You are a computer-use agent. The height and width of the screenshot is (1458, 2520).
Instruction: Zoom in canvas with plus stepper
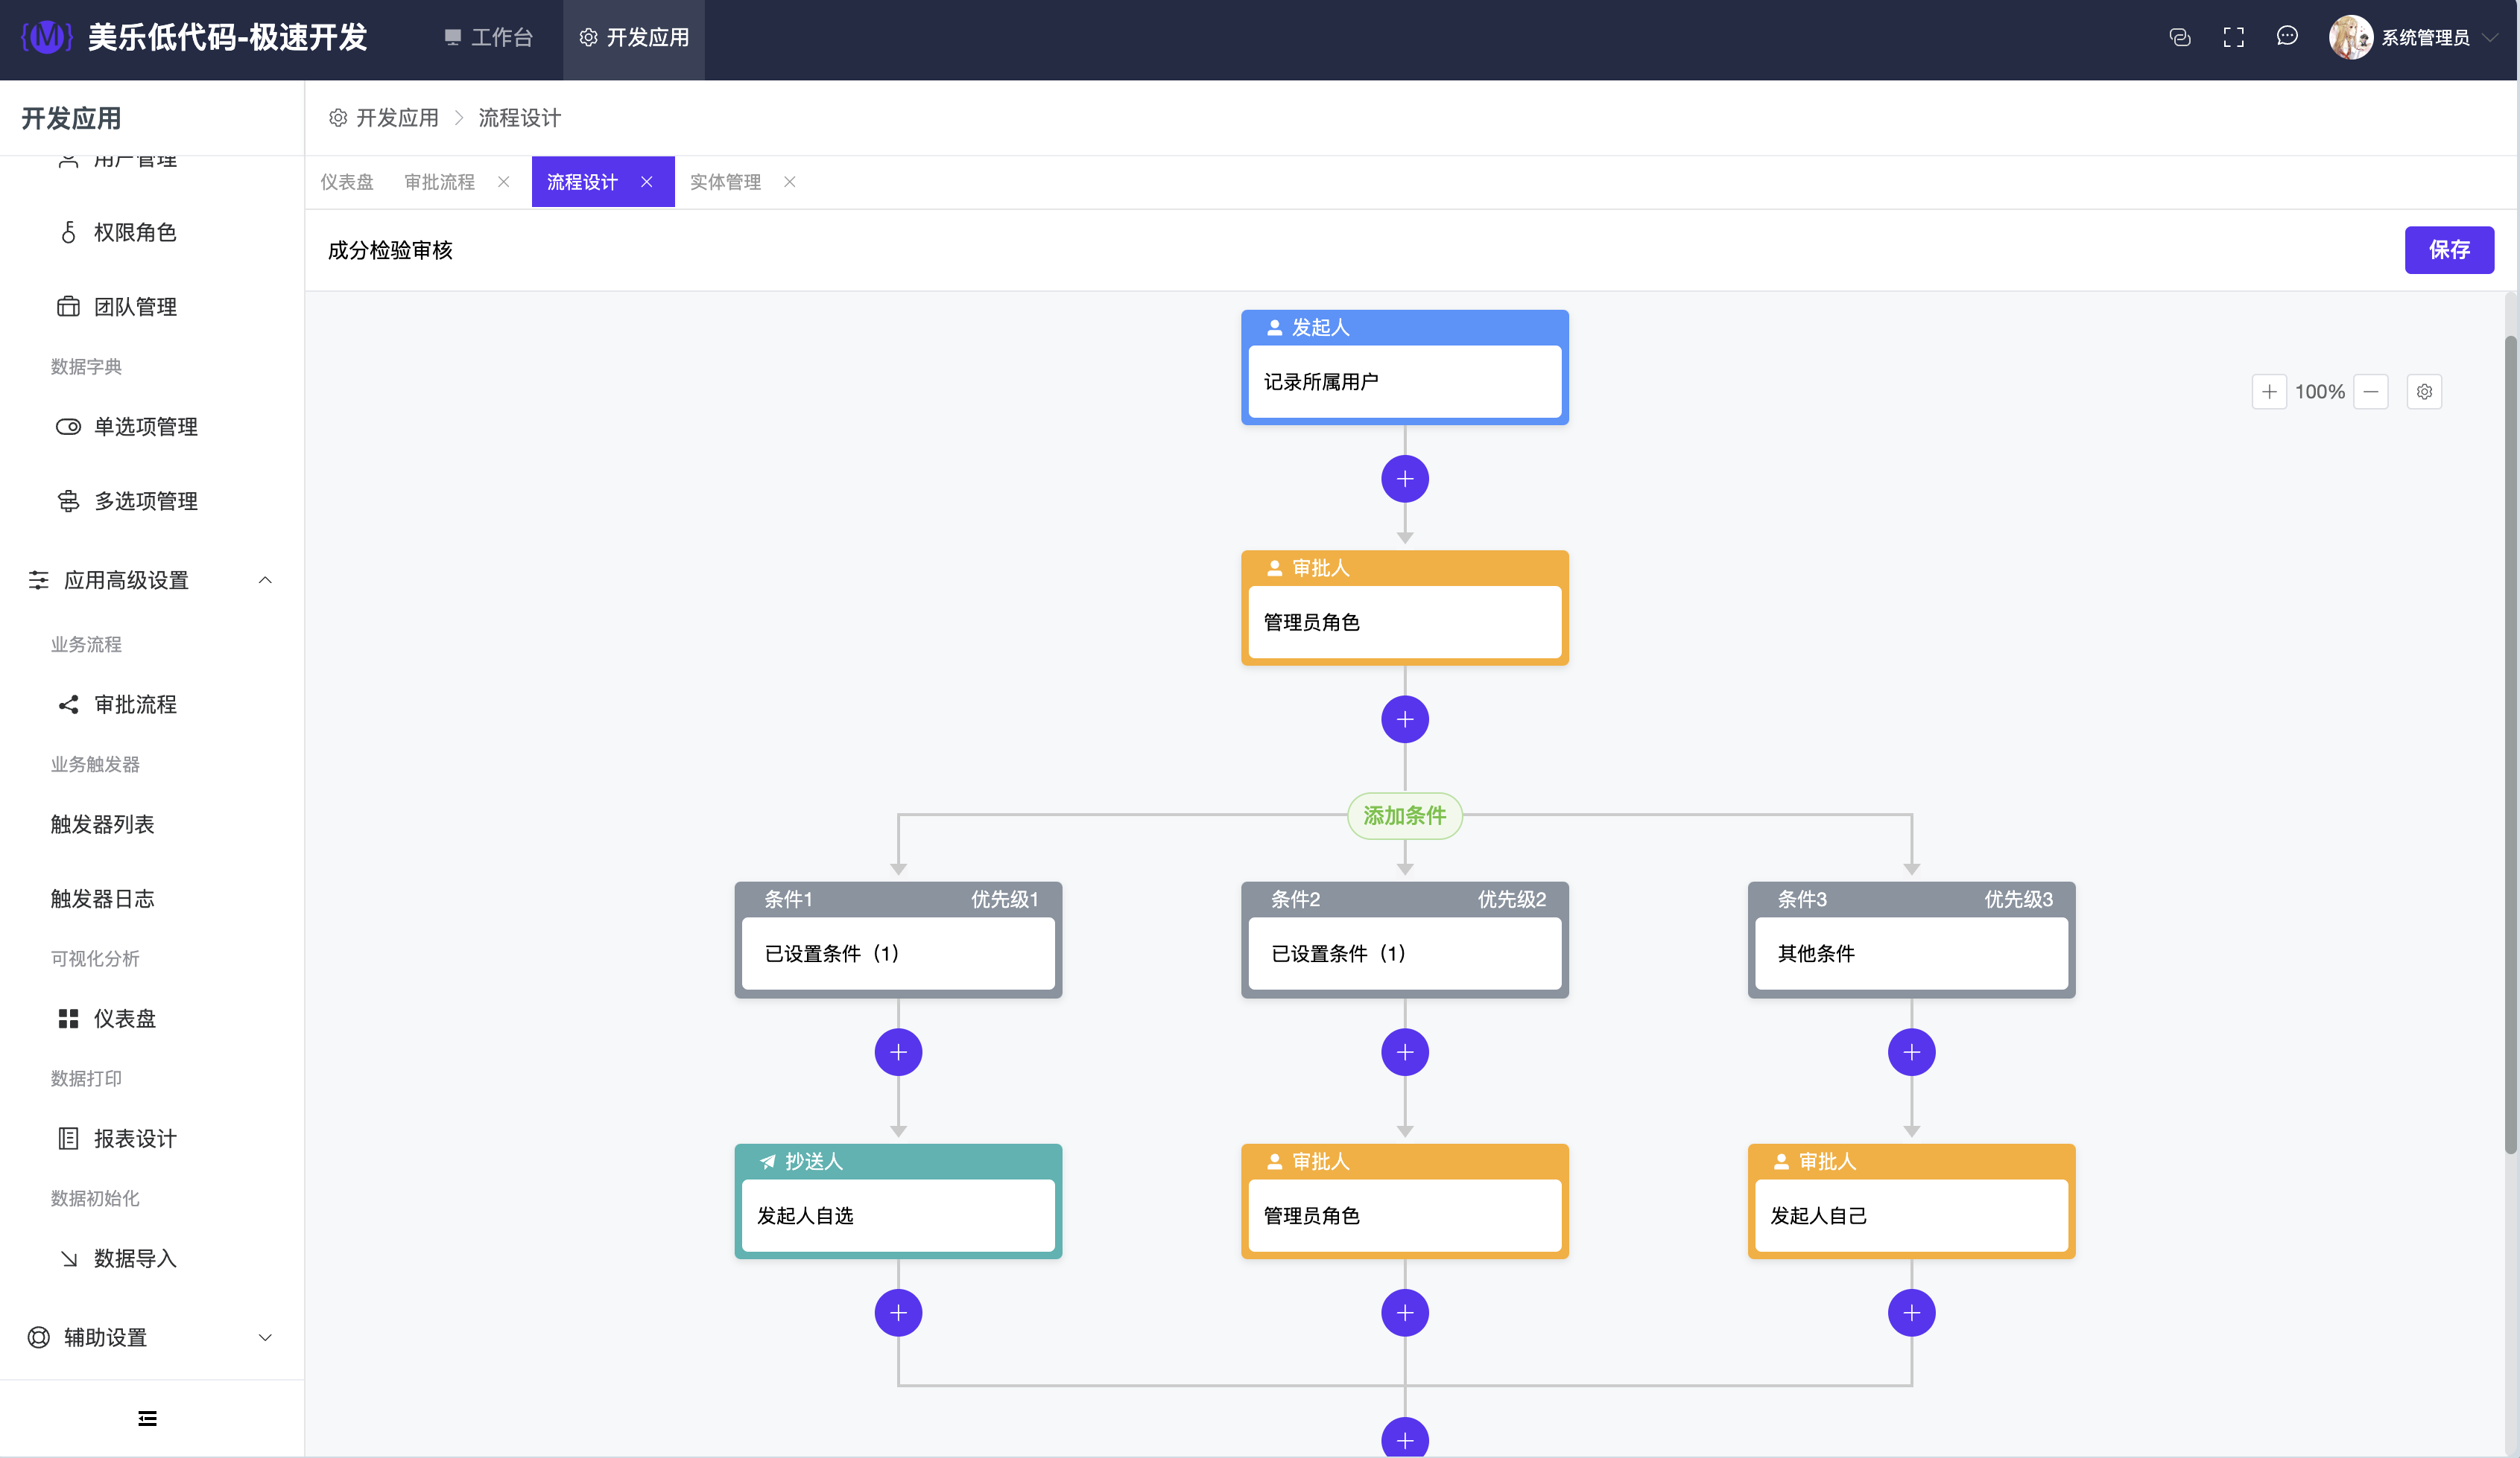pos(2268,392)
